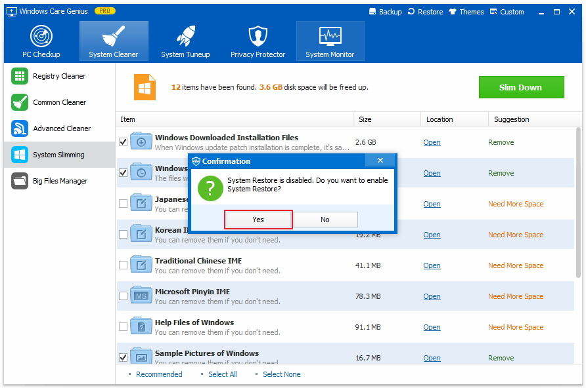Check the Japanese IME checkbox
This screenshot has width=586, height=388.
click(x=123, y=204)
